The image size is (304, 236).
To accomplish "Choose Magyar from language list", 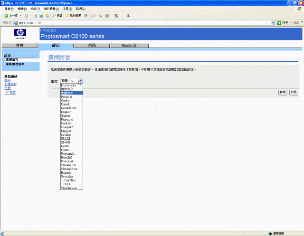I will point(72,131).
